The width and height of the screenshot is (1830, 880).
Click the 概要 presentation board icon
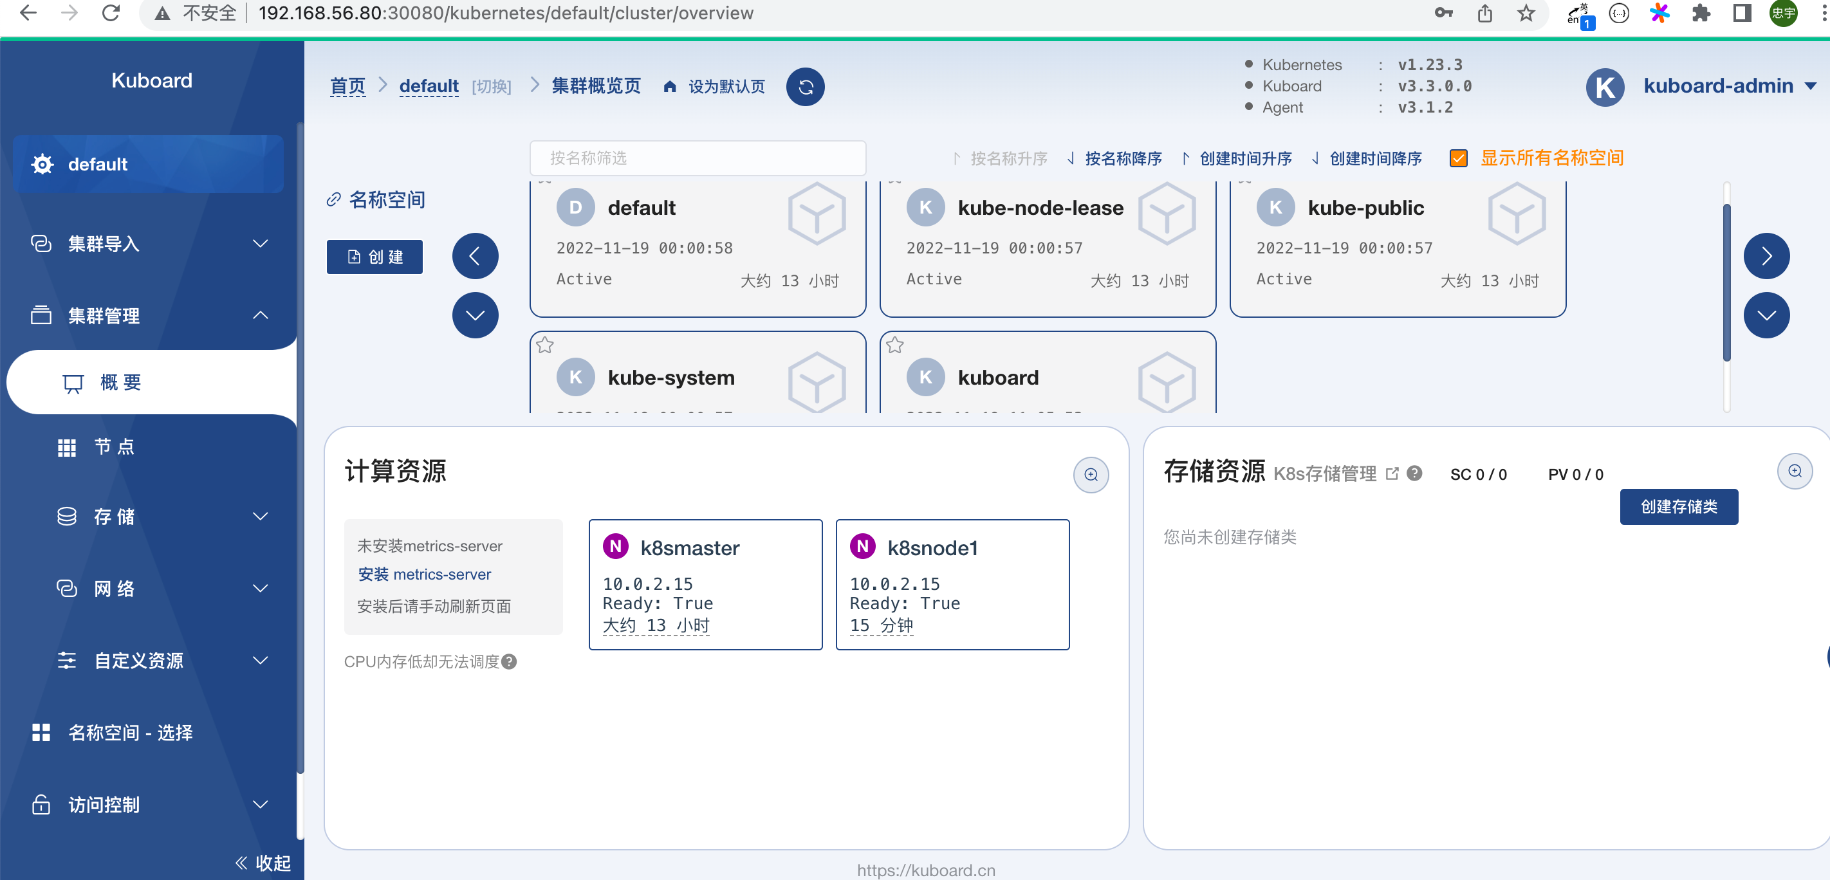pyautogui.click(x=73, y=383)
